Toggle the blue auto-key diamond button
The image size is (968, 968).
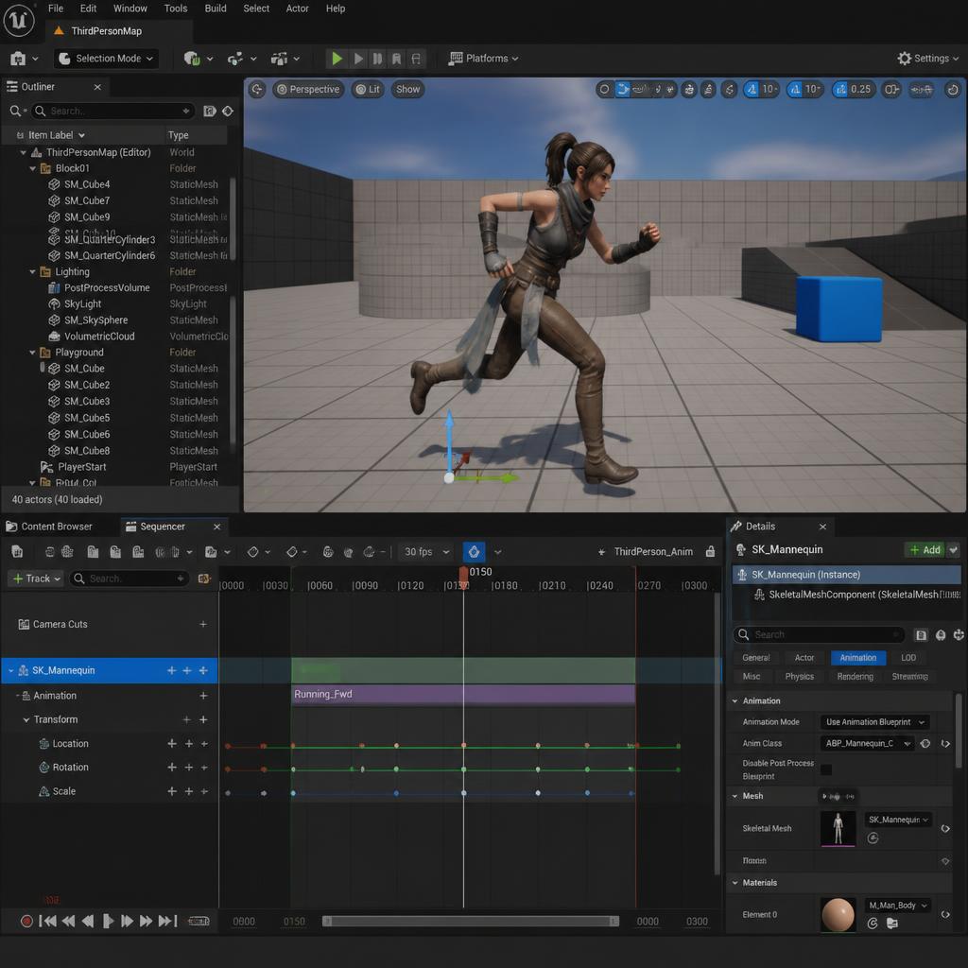pos(475,552)
